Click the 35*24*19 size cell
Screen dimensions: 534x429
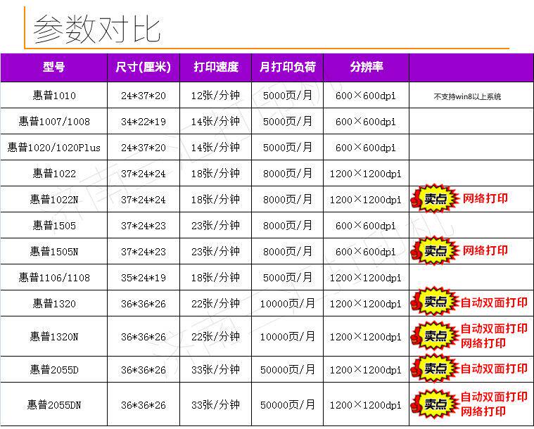tap(144, 278)
